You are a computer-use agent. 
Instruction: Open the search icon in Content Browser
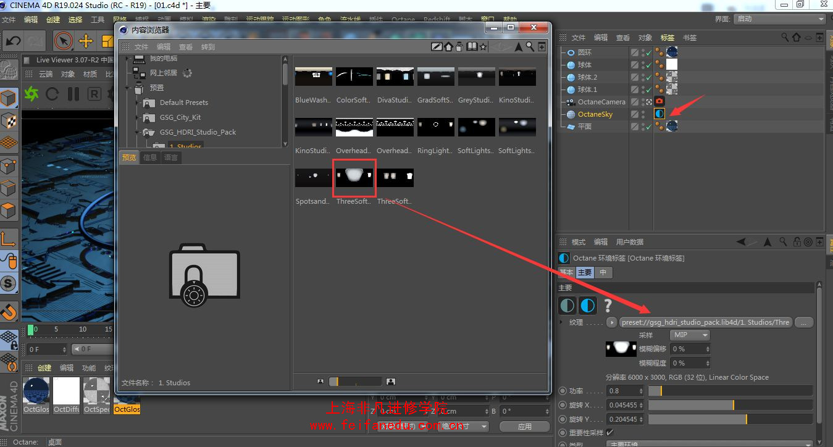(530, 47)
